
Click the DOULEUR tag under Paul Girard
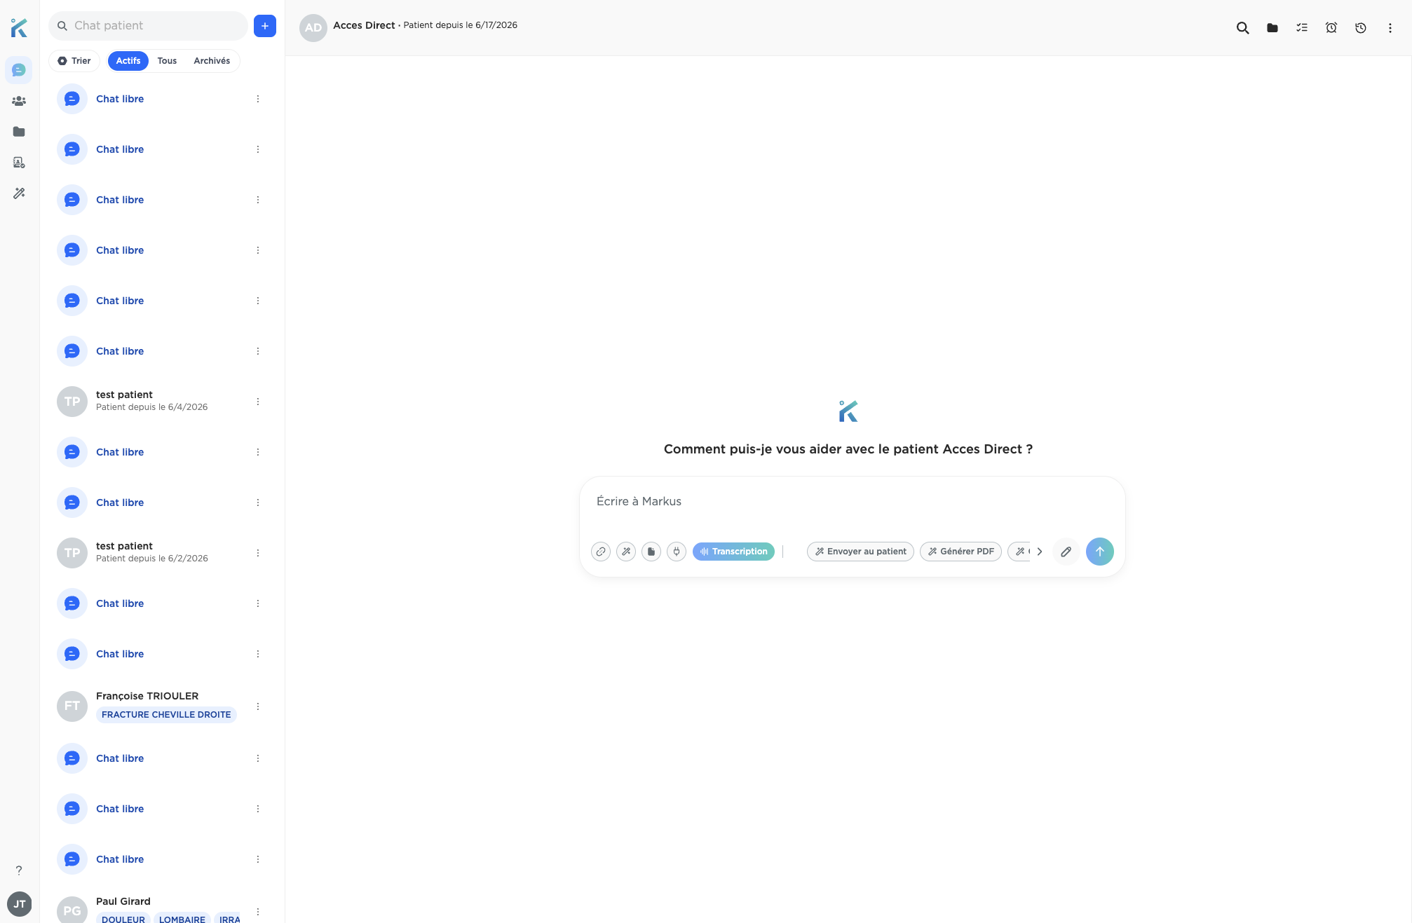[123, 919]
